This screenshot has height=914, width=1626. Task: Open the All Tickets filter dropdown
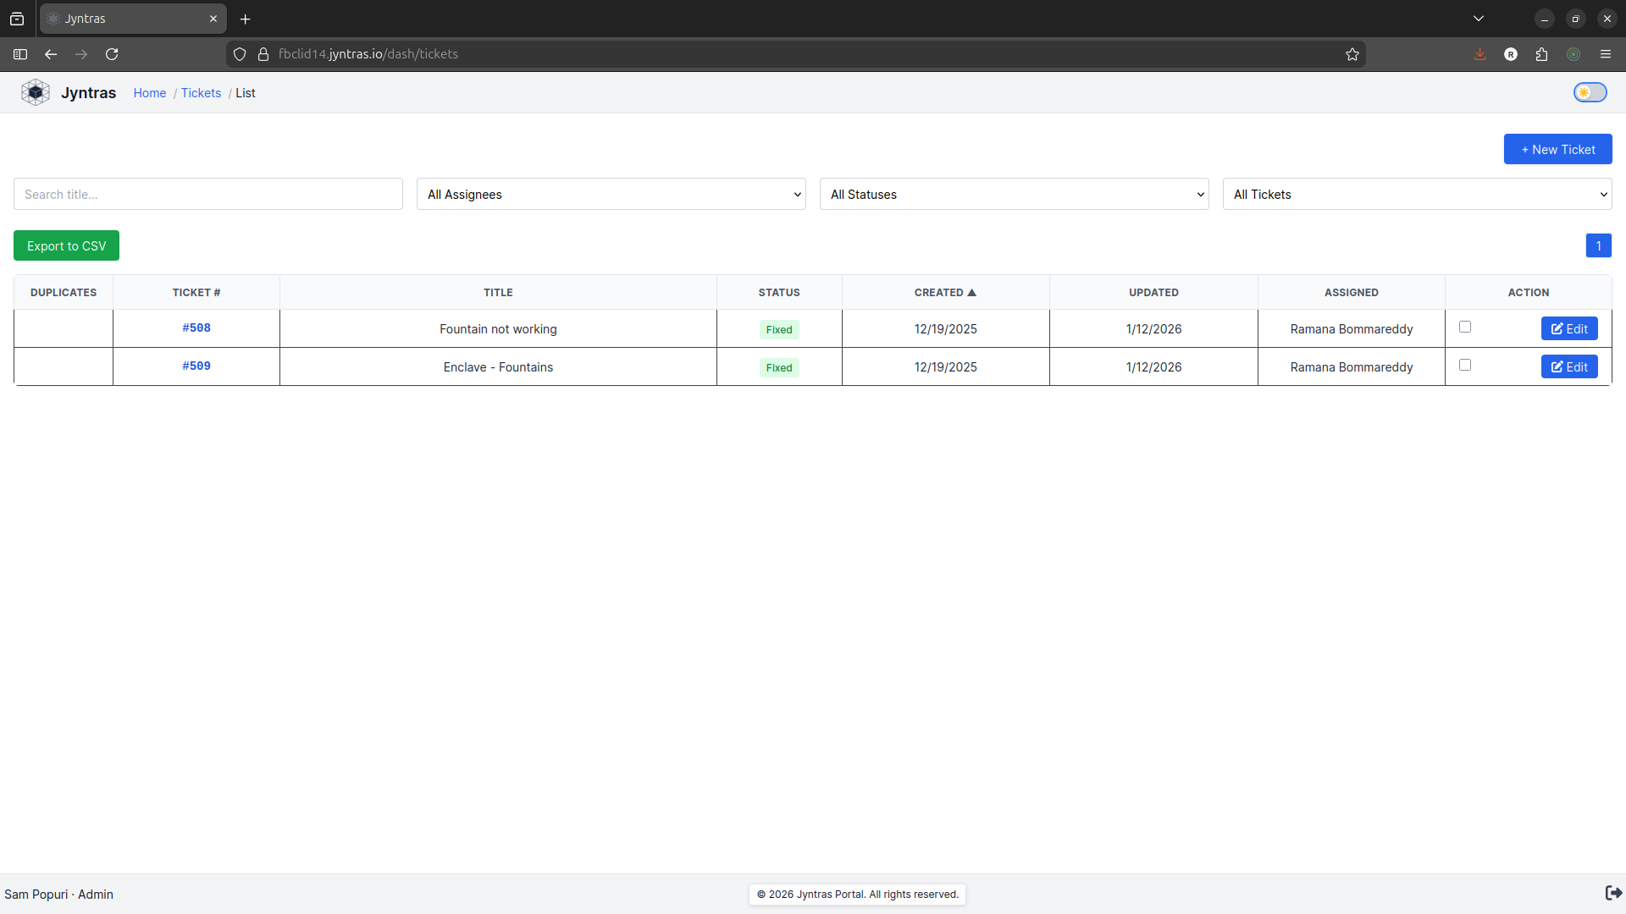pos(1417,195)
